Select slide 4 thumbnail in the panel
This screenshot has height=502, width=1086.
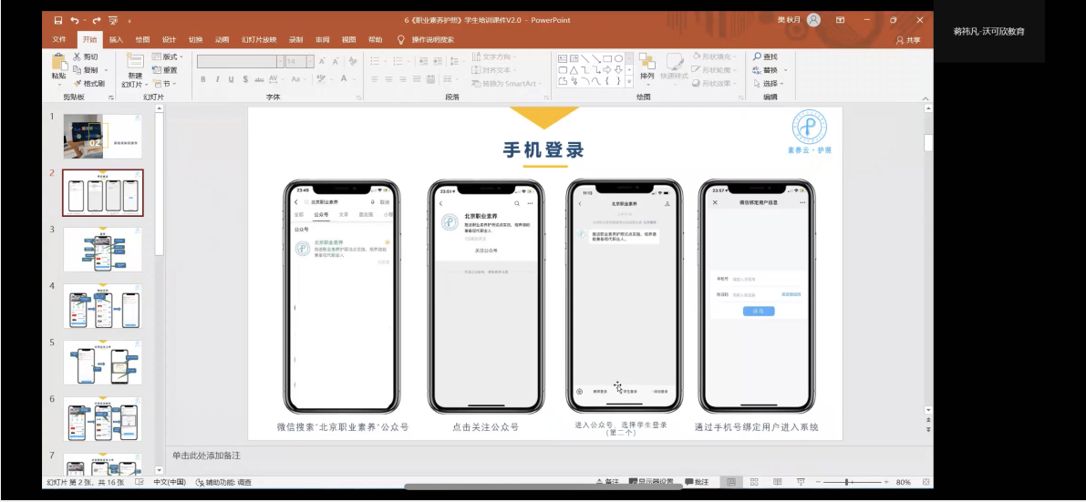click(x=102, y=306)
